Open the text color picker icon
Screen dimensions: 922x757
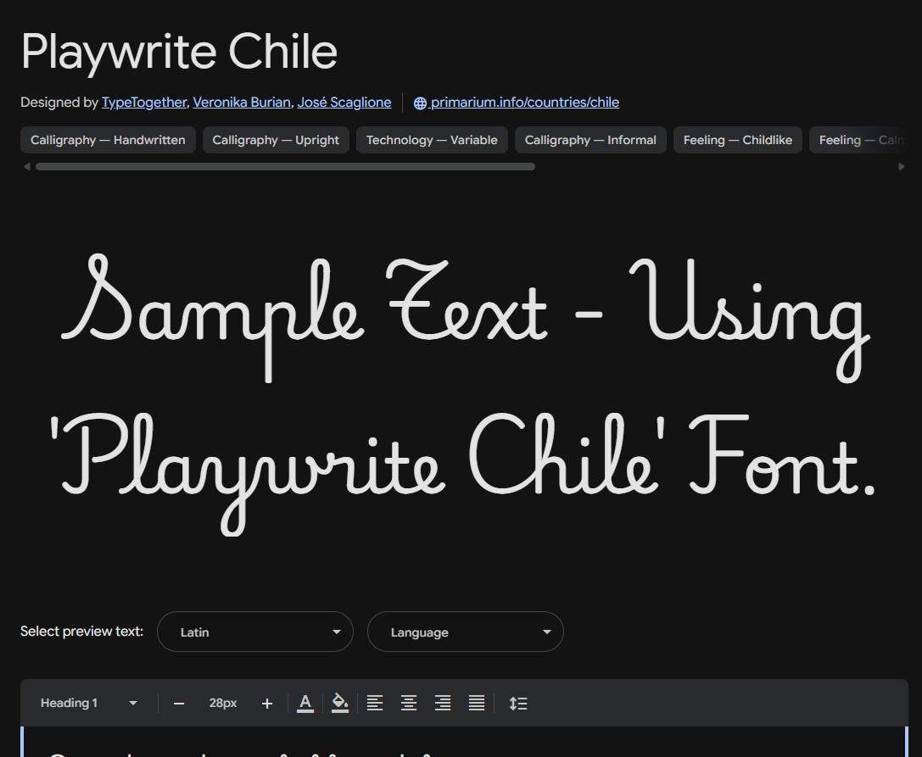pos(305,703)
